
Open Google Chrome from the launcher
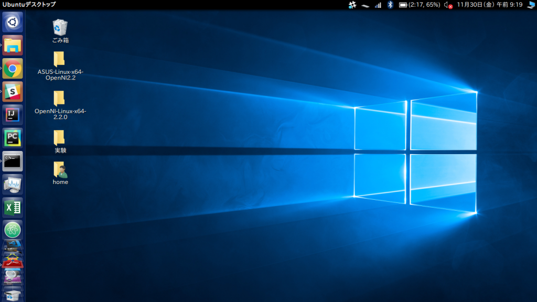13,68
